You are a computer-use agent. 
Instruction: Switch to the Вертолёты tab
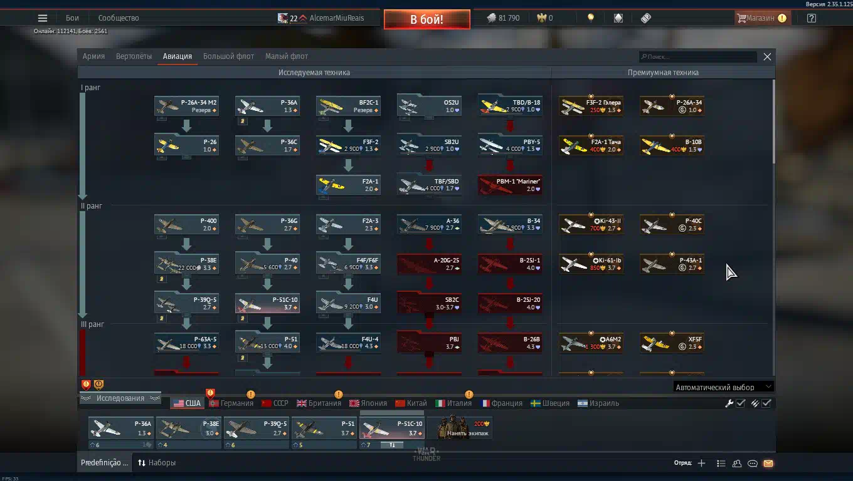pos(134,56)
